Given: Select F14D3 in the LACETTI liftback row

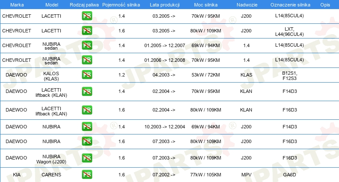Looking at the screenshot, I should click(290, 91).
